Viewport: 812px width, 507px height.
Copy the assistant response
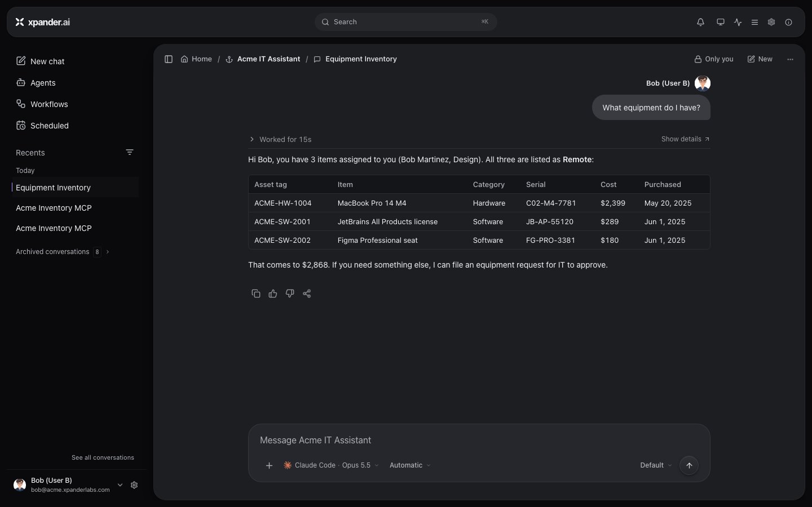point(256,293)
